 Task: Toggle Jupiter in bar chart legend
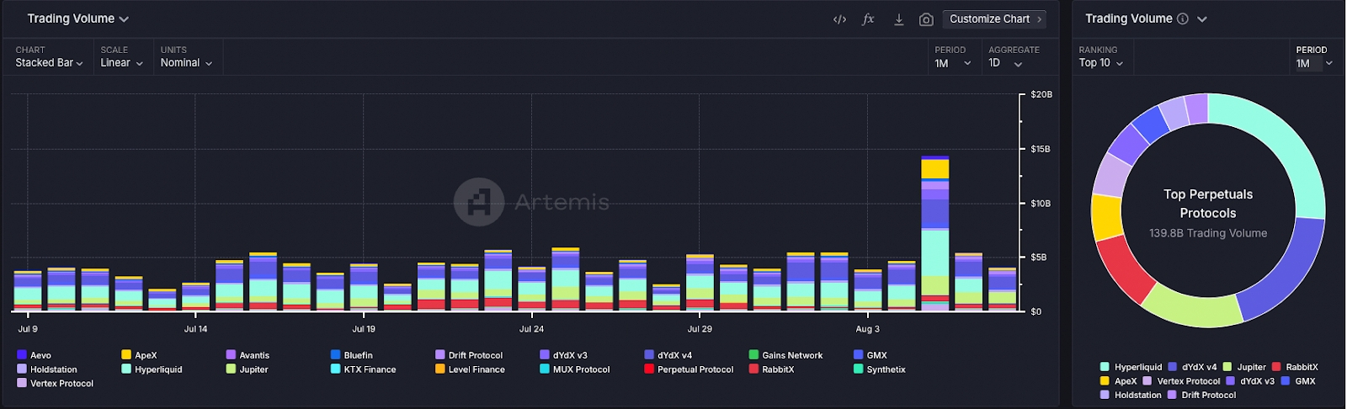[247, 369]
